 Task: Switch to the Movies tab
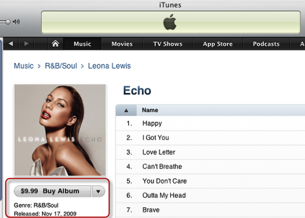(x=122, y=44)
